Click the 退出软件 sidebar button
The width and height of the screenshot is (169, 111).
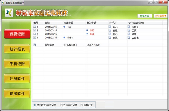[x=17, y=93]
